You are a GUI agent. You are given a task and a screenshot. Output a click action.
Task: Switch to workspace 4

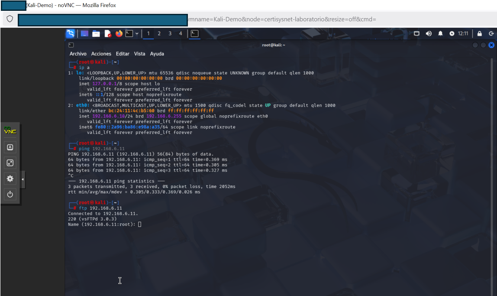[x=181, y=33]
